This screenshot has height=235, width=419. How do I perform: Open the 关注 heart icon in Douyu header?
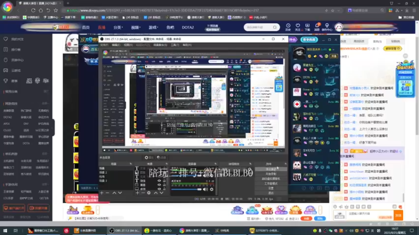(297, 27)
